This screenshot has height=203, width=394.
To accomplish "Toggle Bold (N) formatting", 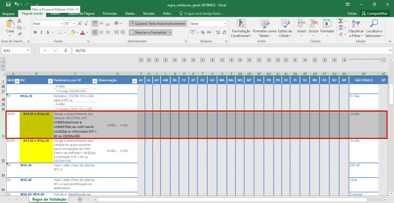I will click(x=35, y=33).
